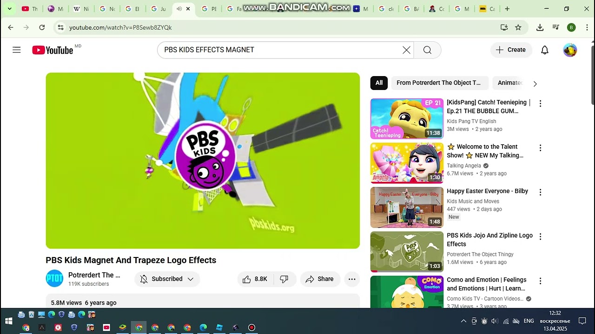Open the Windows Start menu
The height and width of the screenshot is (334, 595).
(x=8, y=321)
